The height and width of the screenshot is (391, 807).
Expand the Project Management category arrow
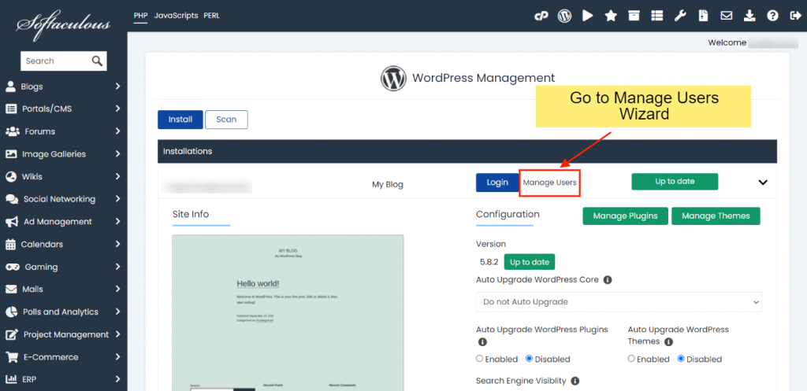pyautogui.click(x=118, y=334)
